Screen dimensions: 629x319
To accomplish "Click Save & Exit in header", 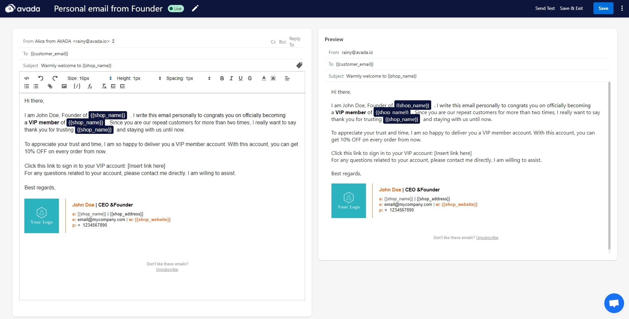I will (571, 9).
